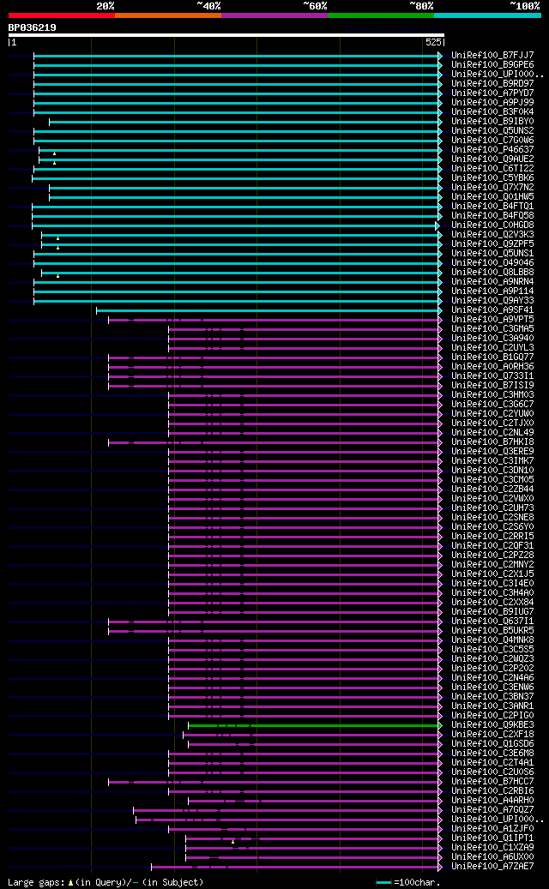The image size is (549, 889).
Task: Open hit UniRef100_A1ZJF0
Action: [x=492, y=829]
